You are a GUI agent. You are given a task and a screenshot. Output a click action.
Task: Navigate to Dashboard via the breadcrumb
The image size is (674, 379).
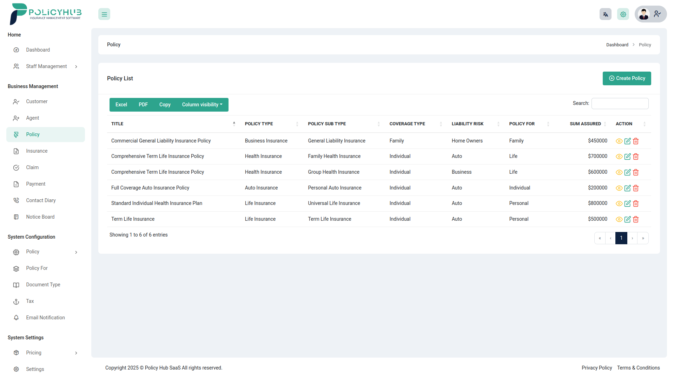(x=617, y=45)
